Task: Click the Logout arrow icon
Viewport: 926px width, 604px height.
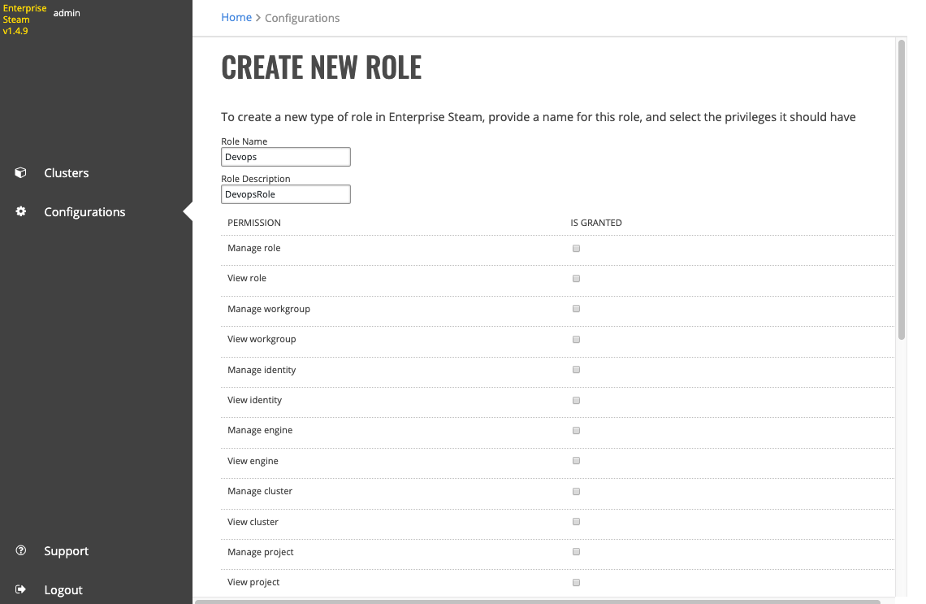Action: click(20, 589)
